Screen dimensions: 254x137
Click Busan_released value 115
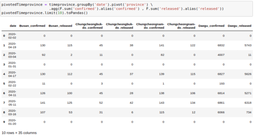tap(70, 45)
